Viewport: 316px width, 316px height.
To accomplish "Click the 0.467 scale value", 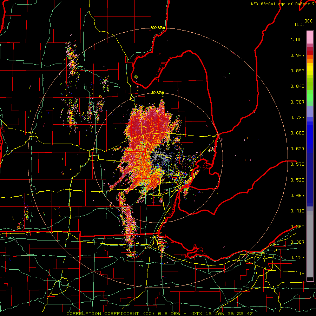I will (297, 196).
